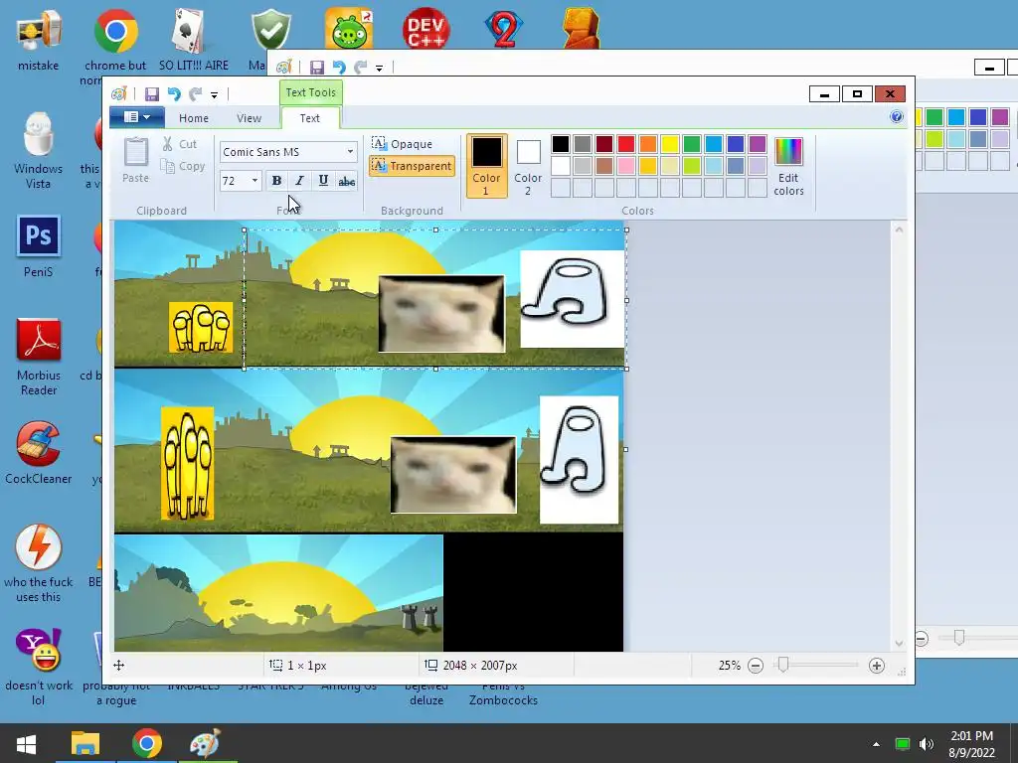Open the 'who the fuck uses this' Flash icon
Image resolution: width=1018 pixels, height=763 pixels.
coord(39,563)
